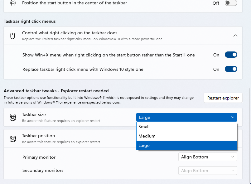Screen dimensions: 251x184
Task: Collapse the right-click taskbar control section
Action: click(x=235, y=36)
